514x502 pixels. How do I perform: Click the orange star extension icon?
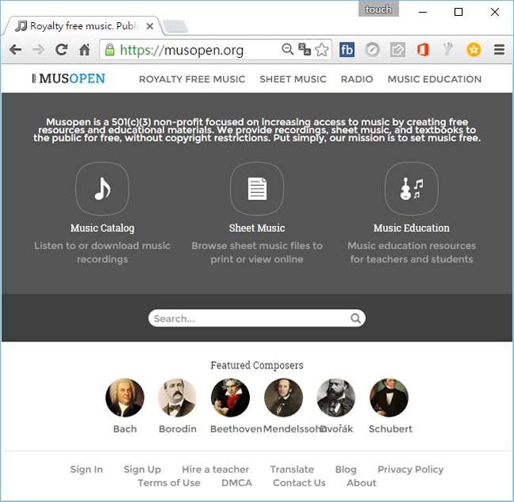[474, 50]
